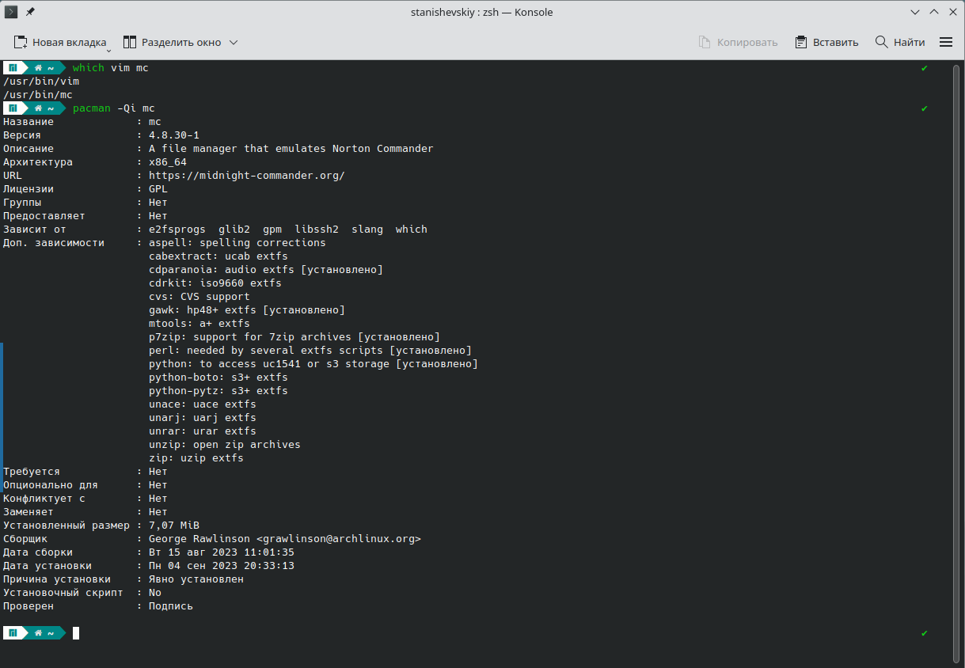This screenshot has height=668, width=965.
Task: Click the dependency slang
Action: click(x=367, y=230)
